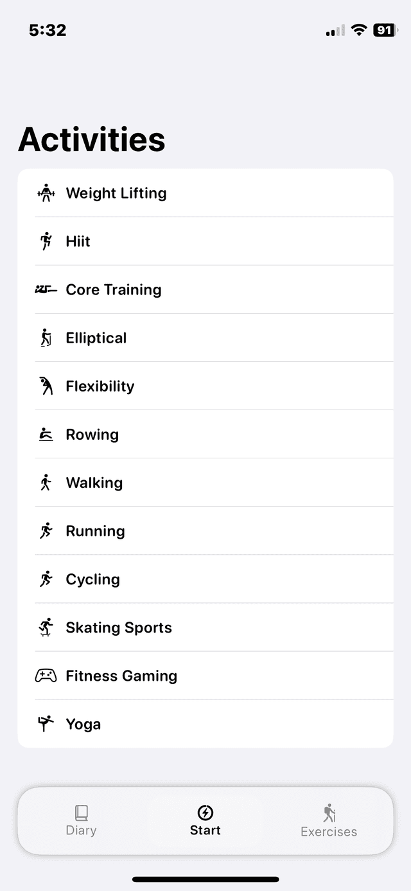Tap the Flexibility stretching icon

coord(46,386)
